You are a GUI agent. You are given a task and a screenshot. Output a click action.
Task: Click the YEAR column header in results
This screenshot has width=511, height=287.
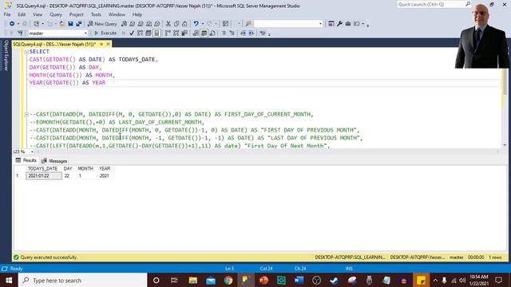pyautogui.click(x=105, y=168)
